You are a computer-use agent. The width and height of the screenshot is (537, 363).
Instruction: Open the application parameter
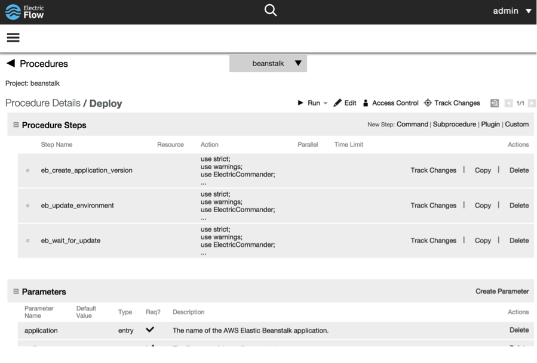coord(41,331)
